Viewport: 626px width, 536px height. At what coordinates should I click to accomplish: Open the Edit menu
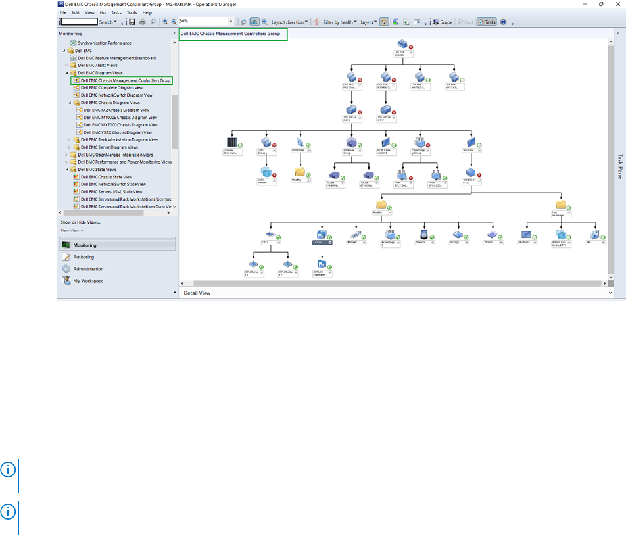pos(76,12)
